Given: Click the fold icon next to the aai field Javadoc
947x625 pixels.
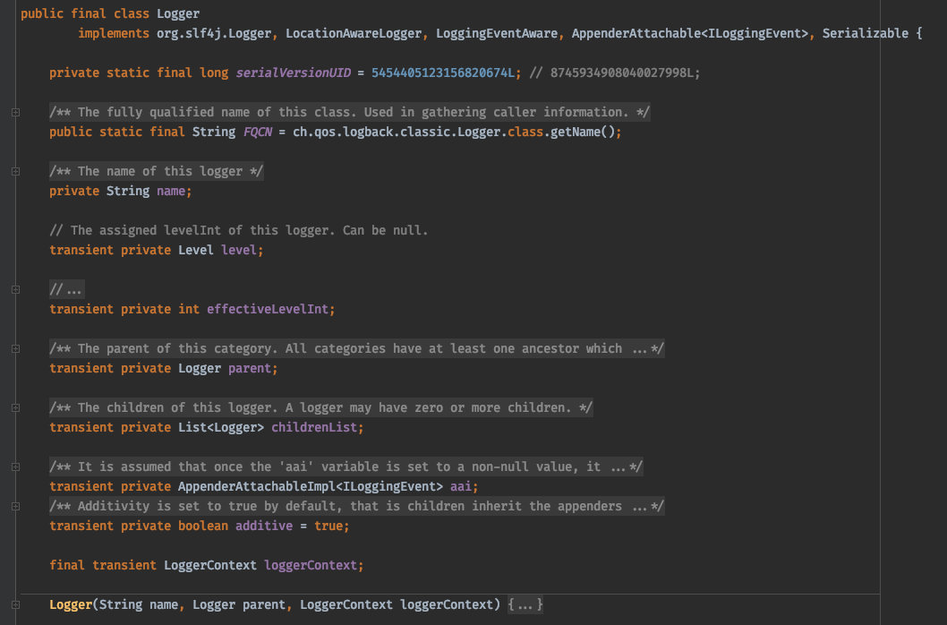Looking at the screenshot, I should click(14, 467).
